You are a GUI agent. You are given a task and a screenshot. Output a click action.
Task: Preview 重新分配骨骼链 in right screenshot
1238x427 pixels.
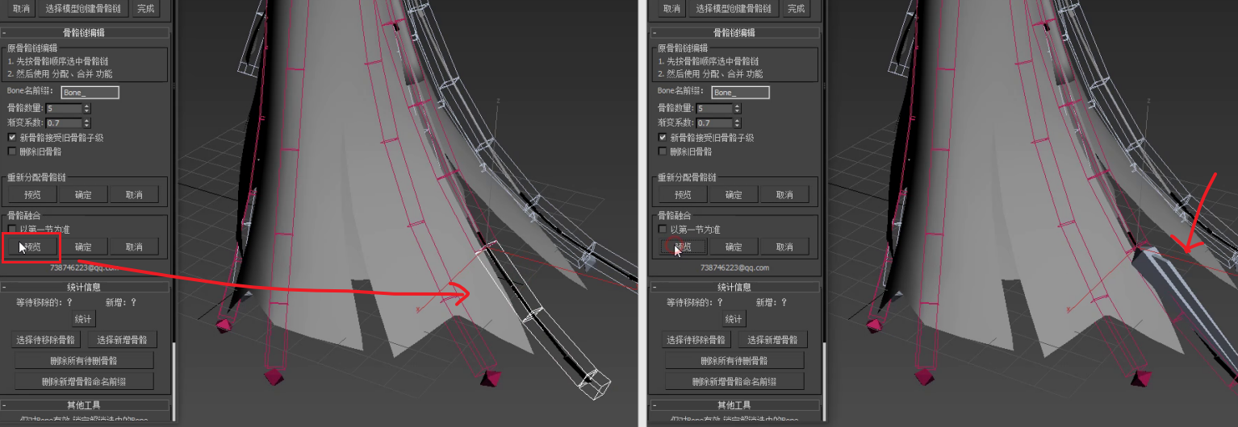(x=684, y=195)
